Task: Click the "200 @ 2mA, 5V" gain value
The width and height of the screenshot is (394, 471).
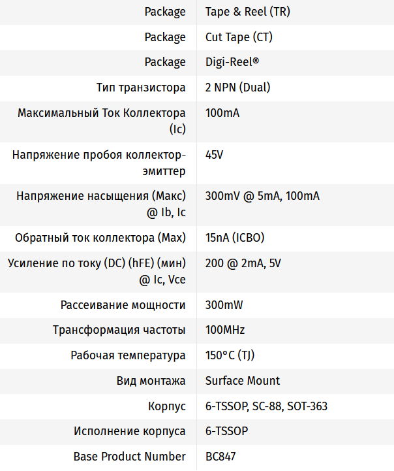Action: coord(243,263)
